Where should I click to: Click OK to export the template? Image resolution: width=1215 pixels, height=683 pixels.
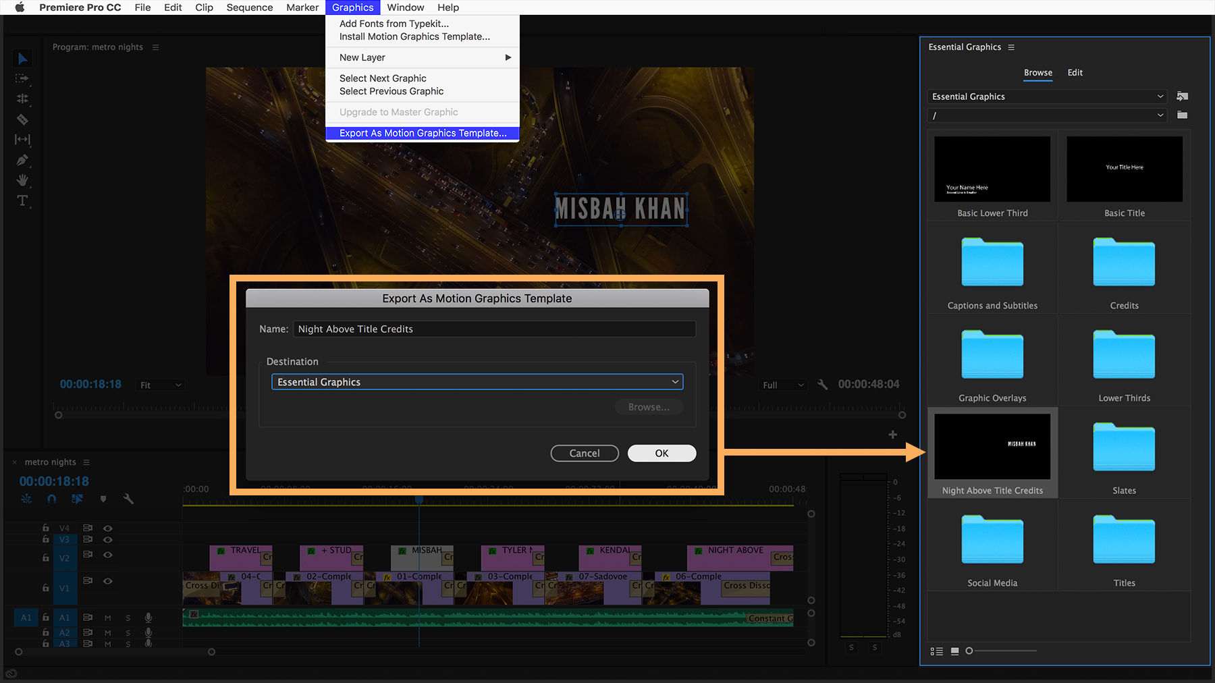click(661, 453)
